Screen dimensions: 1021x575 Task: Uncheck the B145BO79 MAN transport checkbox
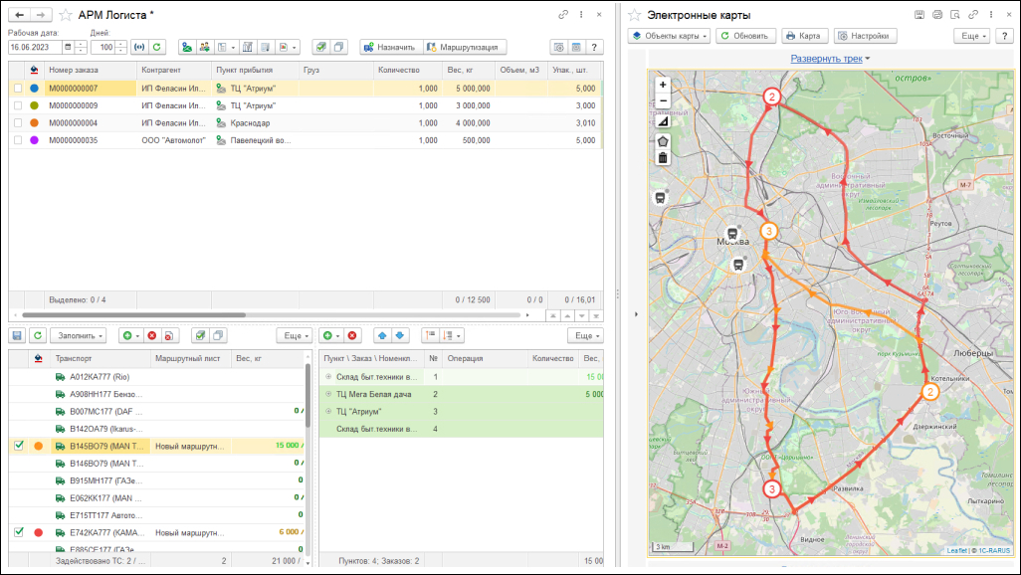(x=18, y=446)
